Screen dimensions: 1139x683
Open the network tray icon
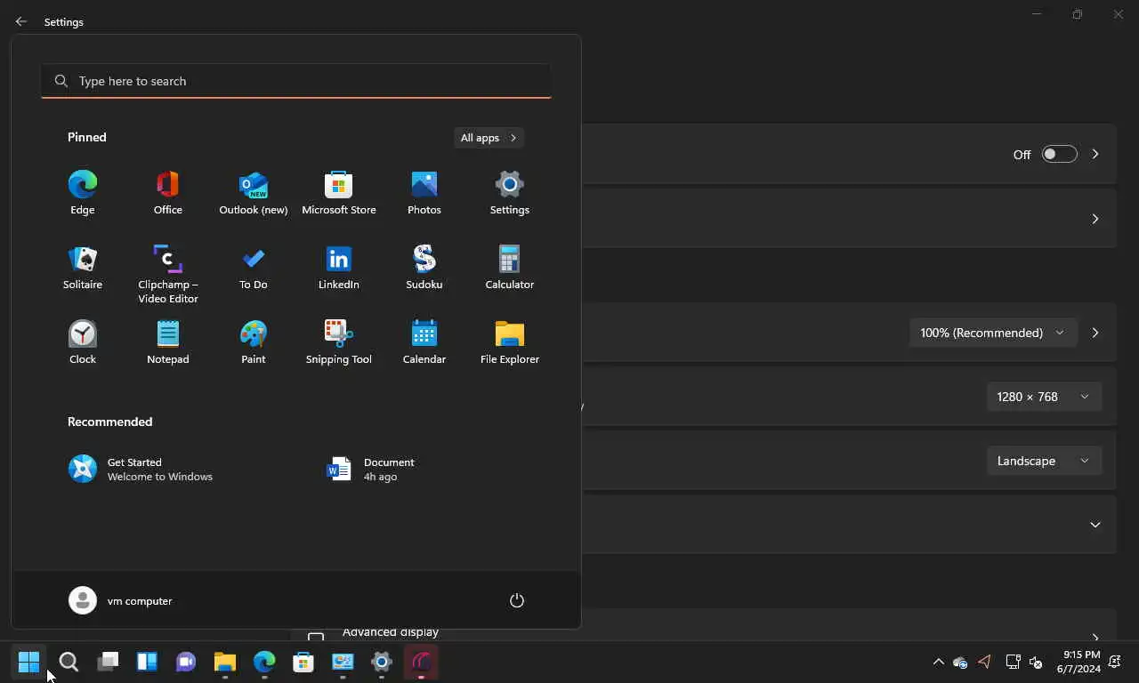click(x=1013, y=662)
